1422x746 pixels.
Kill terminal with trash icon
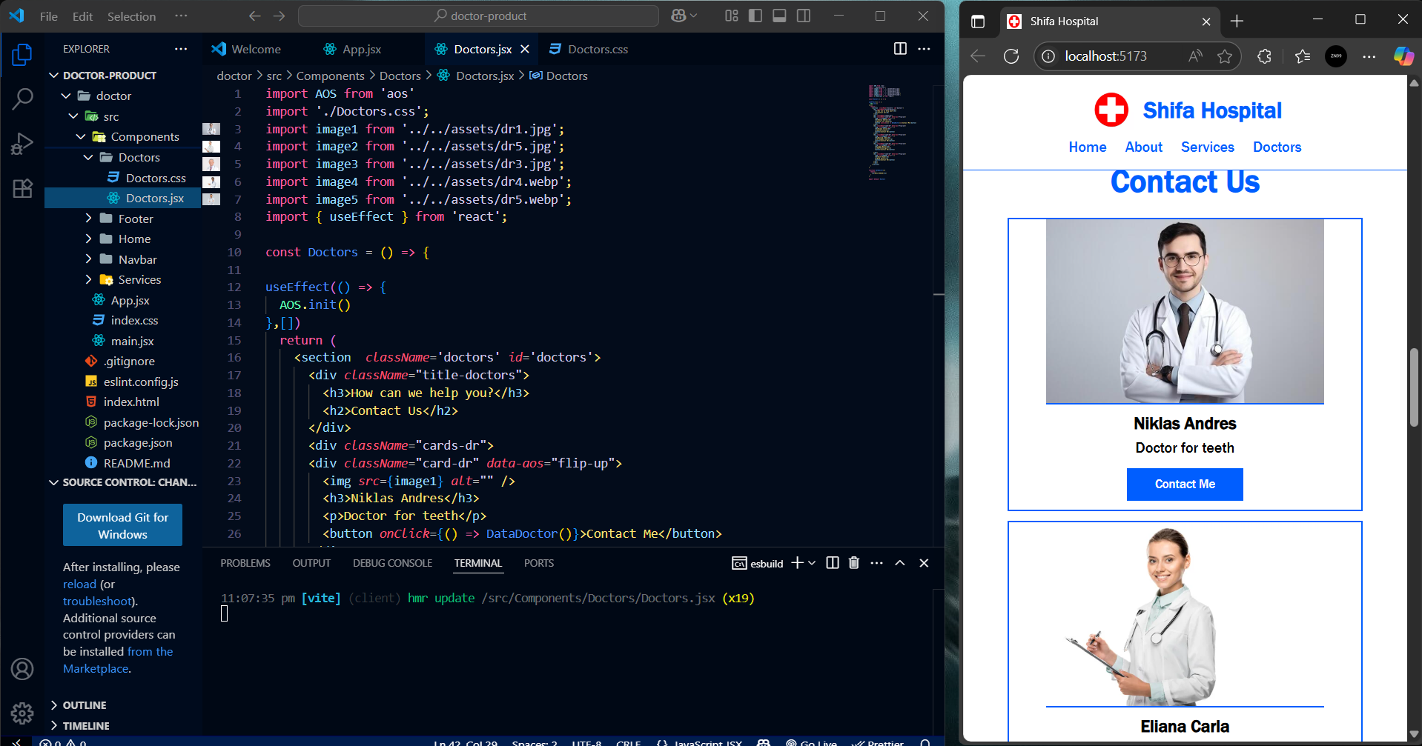(854, 563)
